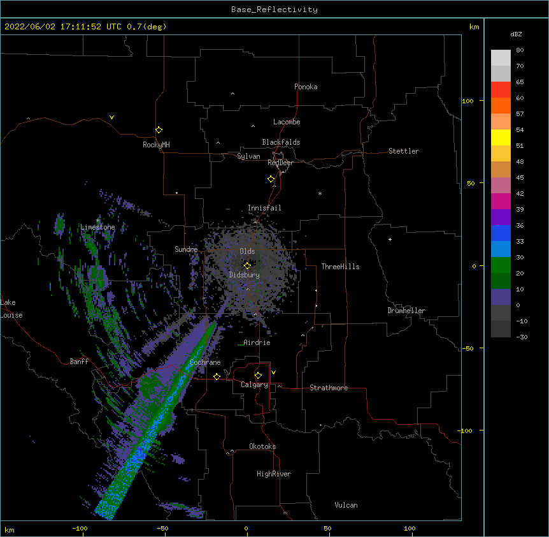
Task: Click the 80 value on dBZ legend
Action: [x=520, y=50]
